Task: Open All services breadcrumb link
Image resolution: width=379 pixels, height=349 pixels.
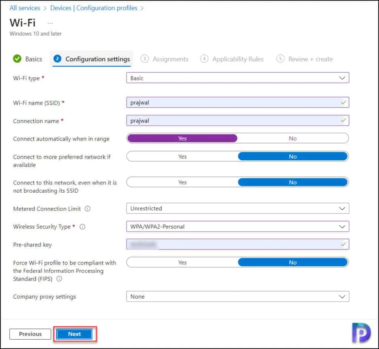Action: click(25, 8)
